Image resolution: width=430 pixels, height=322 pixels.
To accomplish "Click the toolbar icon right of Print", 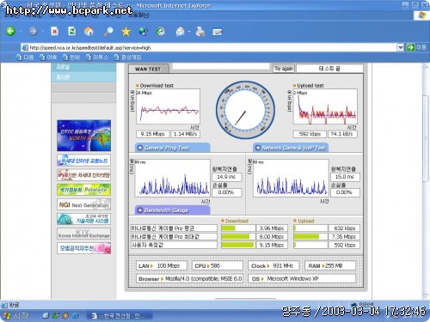I will [x=218, y=32].
